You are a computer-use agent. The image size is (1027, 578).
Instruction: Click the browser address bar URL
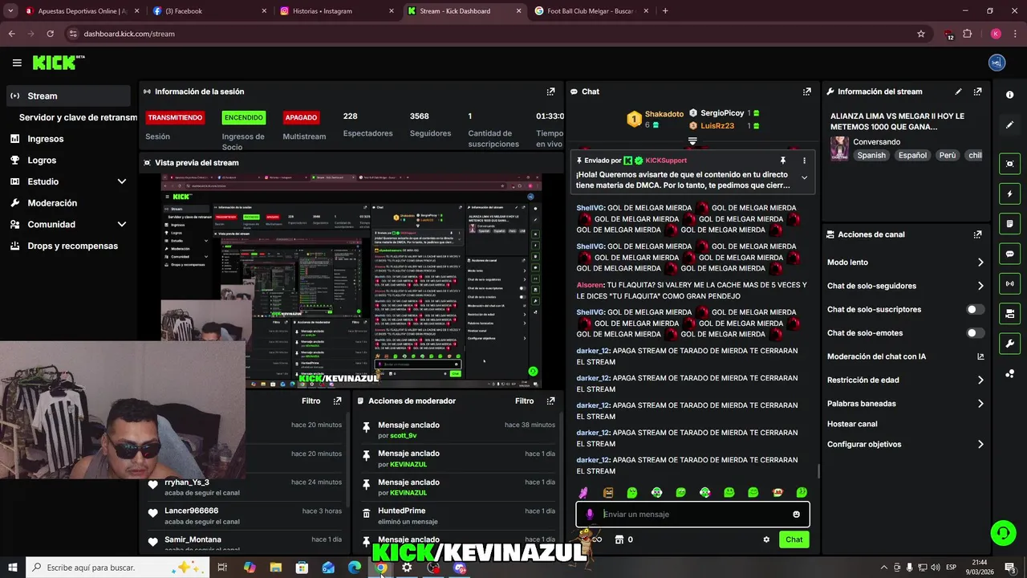(x=129, y=34)
